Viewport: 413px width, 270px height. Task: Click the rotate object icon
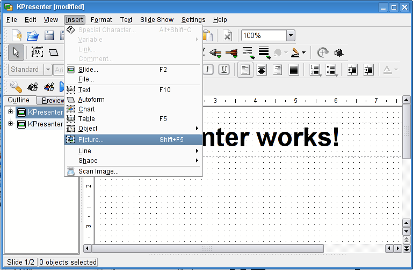point(322,52)
